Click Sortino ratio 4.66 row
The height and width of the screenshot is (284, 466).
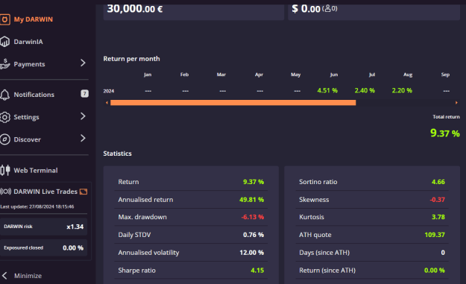(x=372, y=182)
